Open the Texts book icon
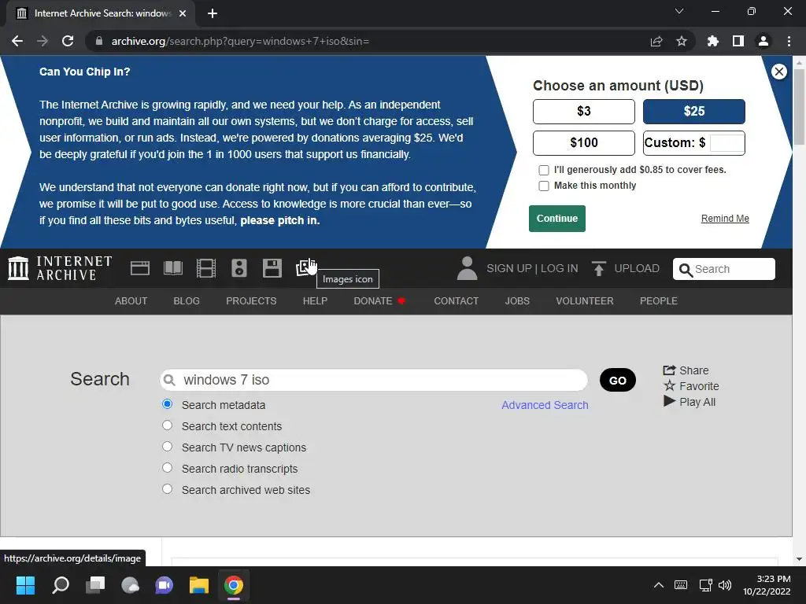Screen dimensions: 806x604 tap(173, 268)
